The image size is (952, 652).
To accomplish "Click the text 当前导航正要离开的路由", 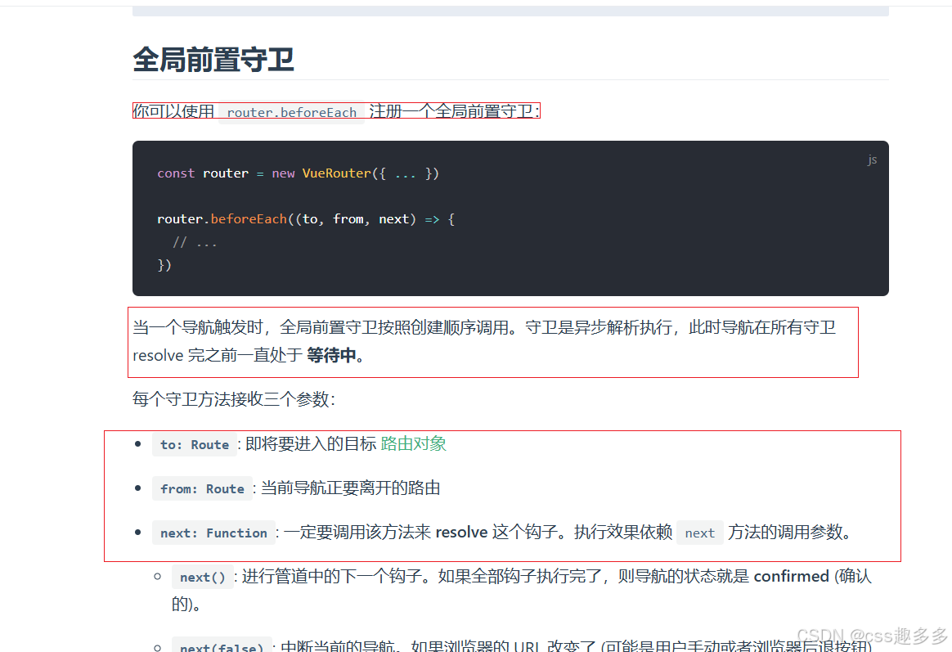I will pyautogui.click(x=350, y=488).
